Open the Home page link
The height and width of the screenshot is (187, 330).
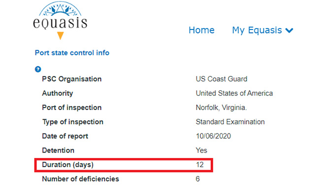(x=201, y=30)
